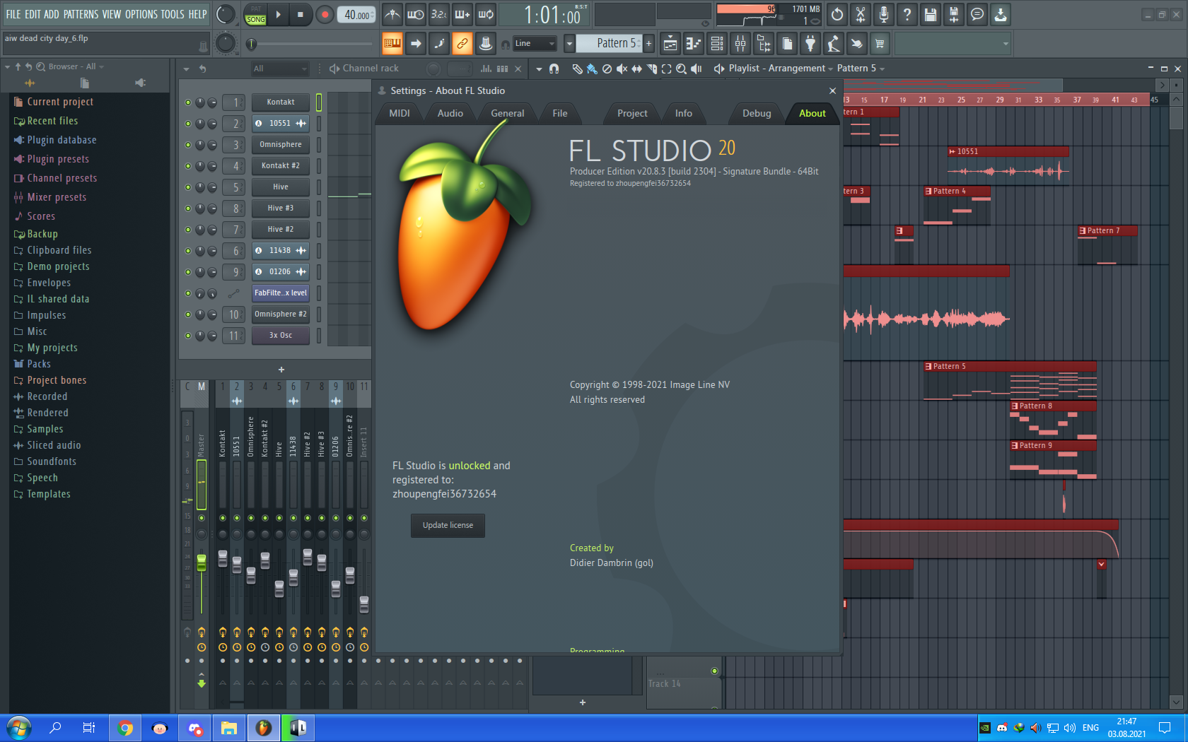Open the PATTERNS menu
Screen dimensions: 1188x742
81,14
